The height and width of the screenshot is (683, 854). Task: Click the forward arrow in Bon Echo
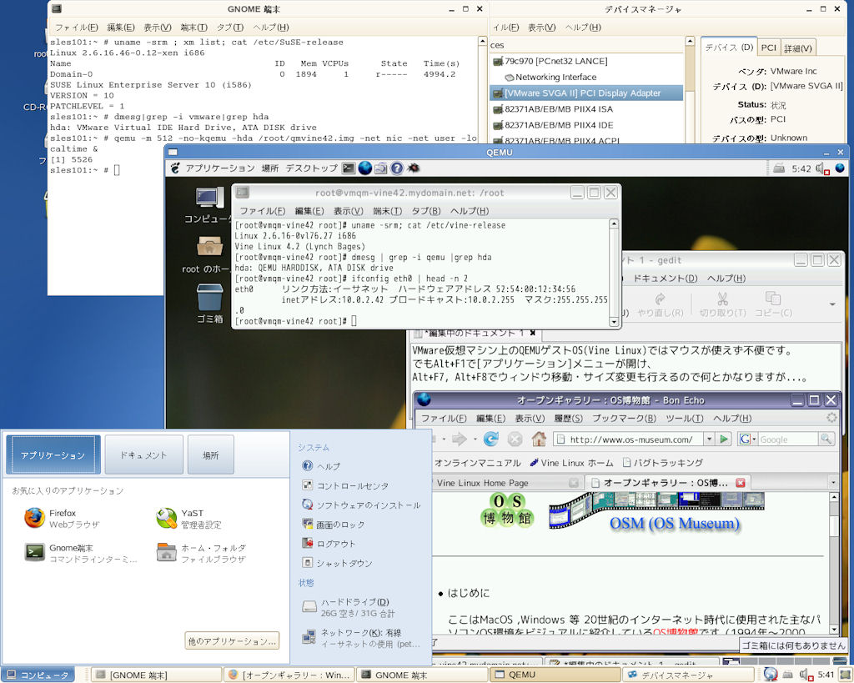[x=460, y=439]
